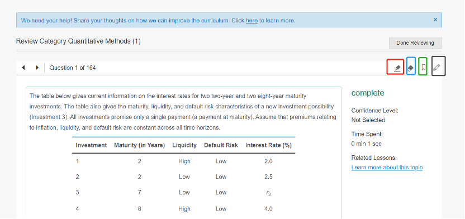Click the 'complete' status text
The image size is (465, 219).
[x=368, y=93]
